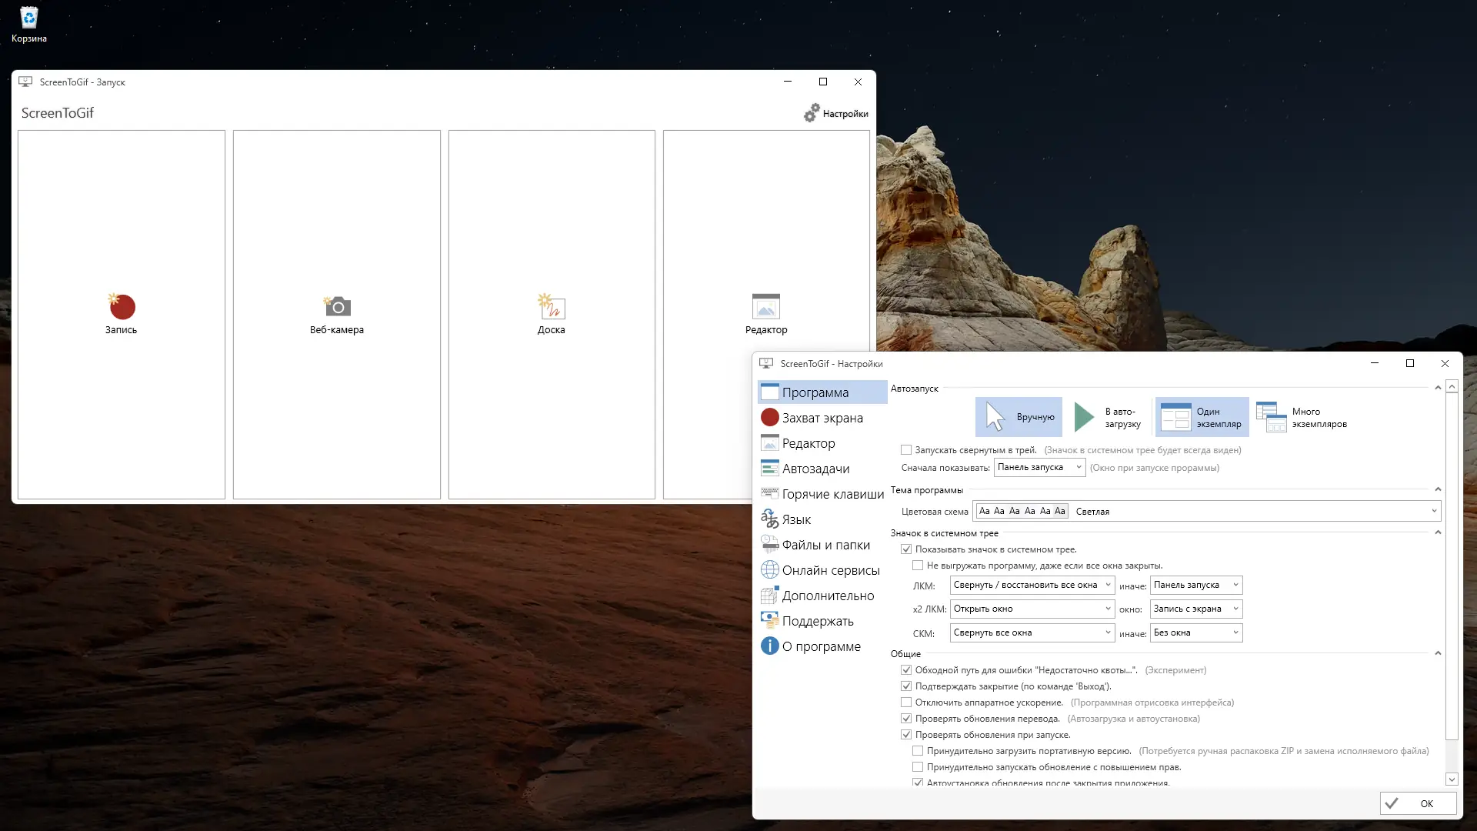Click the red Запись recorder icon
This screenshot has width=1477, height=831.
(x=122, y=307)
